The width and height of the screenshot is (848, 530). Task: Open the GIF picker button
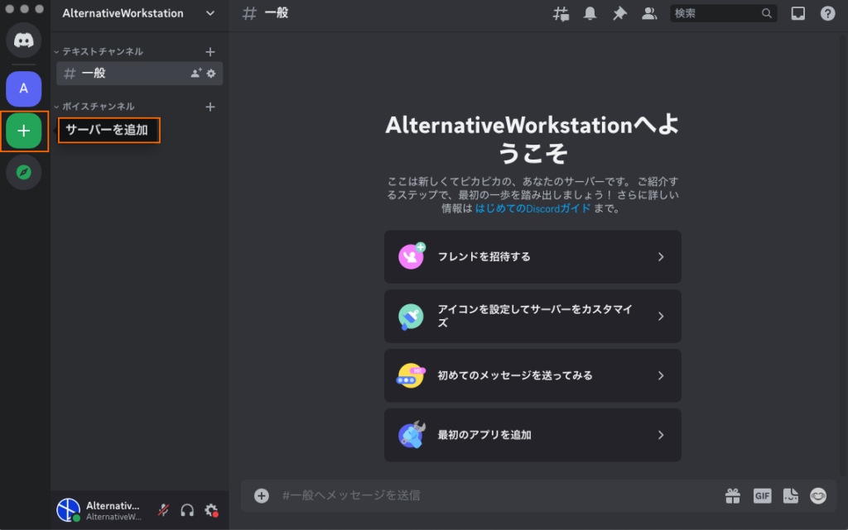click(762, 495)
